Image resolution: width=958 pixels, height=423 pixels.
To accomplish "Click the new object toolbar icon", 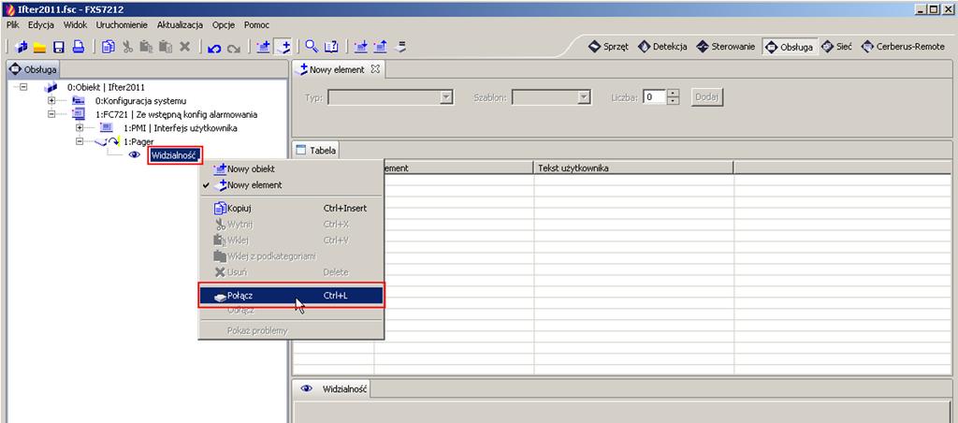I will [x=263, y=47].
